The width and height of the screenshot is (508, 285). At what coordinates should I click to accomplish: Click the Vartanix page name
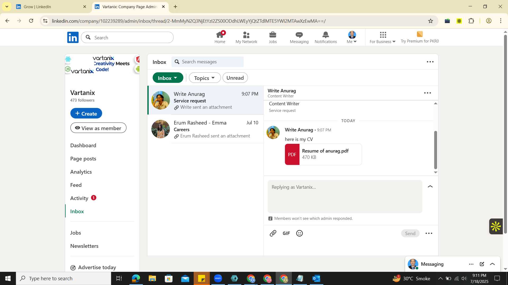pyautogui.click(x=83, y=93)
